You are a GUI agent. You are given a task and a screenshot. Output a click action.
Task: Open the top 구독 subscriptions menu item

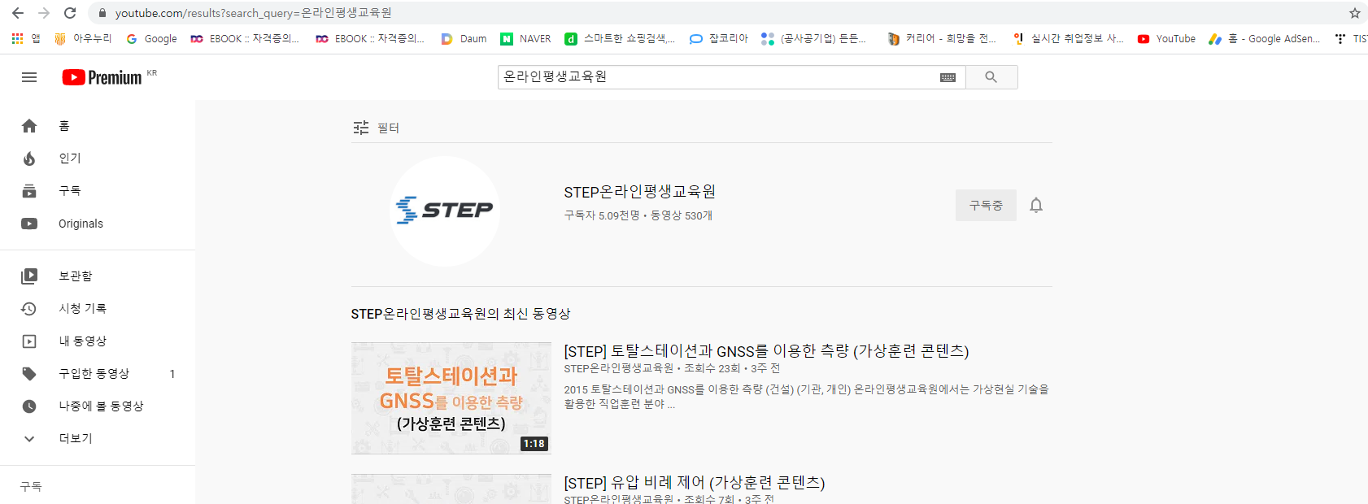(98, 191)
